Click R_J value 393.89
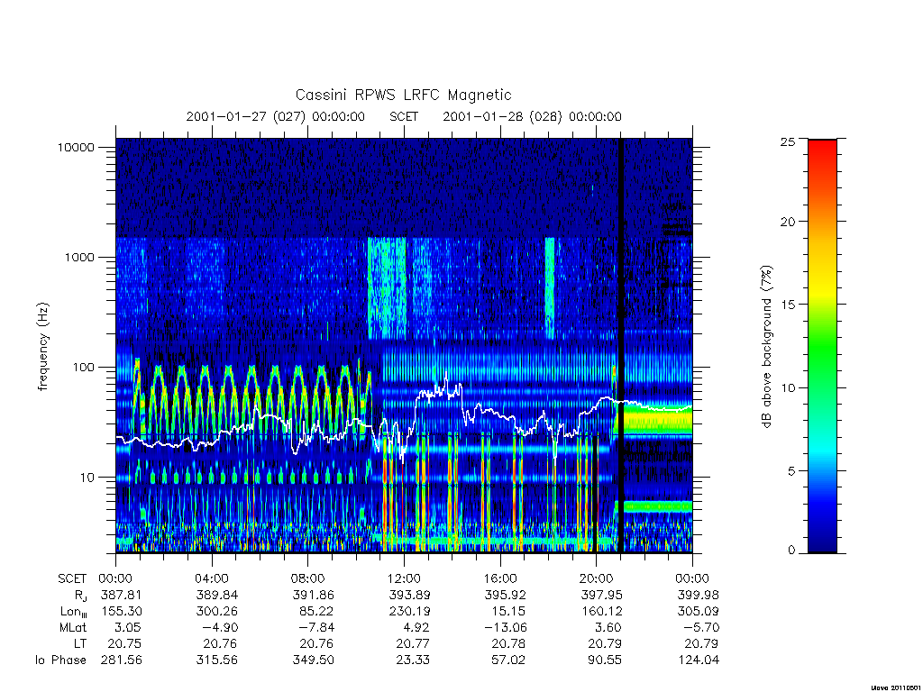 [x=410, y=596]
